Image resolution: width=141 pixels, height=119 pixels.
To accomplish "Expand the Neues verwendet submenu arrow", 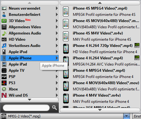I will point(57,8).
